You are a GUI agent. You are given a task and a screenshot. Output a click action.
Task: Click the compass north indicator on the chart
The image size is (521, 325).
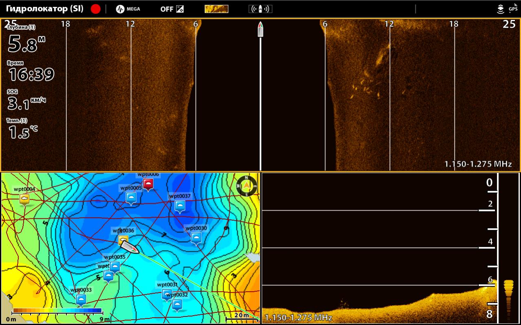point(247,186)
